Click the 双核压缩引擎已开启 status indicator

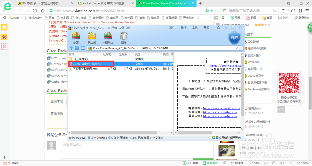click(226, 138)
